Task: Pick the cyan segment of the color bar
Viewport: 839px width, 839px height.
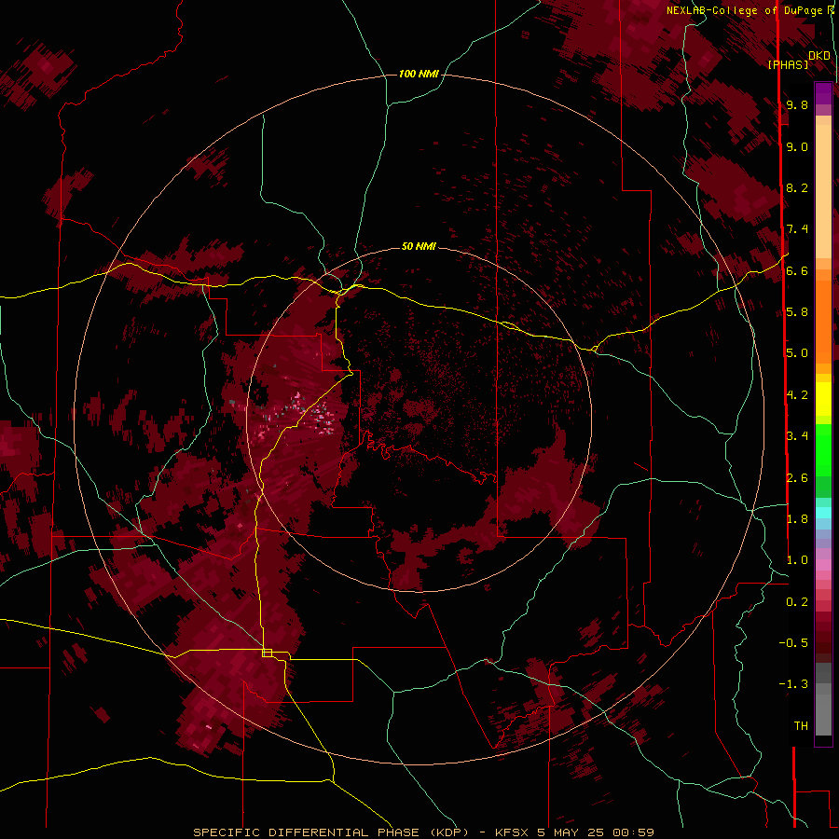Action: 823,513
